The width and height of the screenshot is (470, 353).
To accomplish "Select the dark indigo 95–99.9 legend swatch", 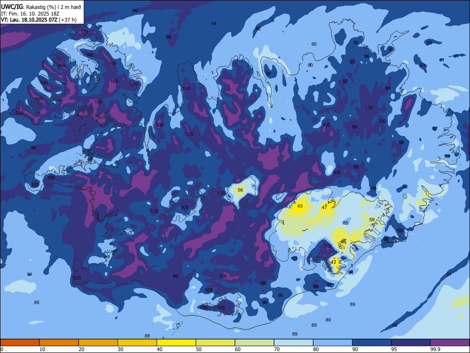I will [x=411, y=343].
